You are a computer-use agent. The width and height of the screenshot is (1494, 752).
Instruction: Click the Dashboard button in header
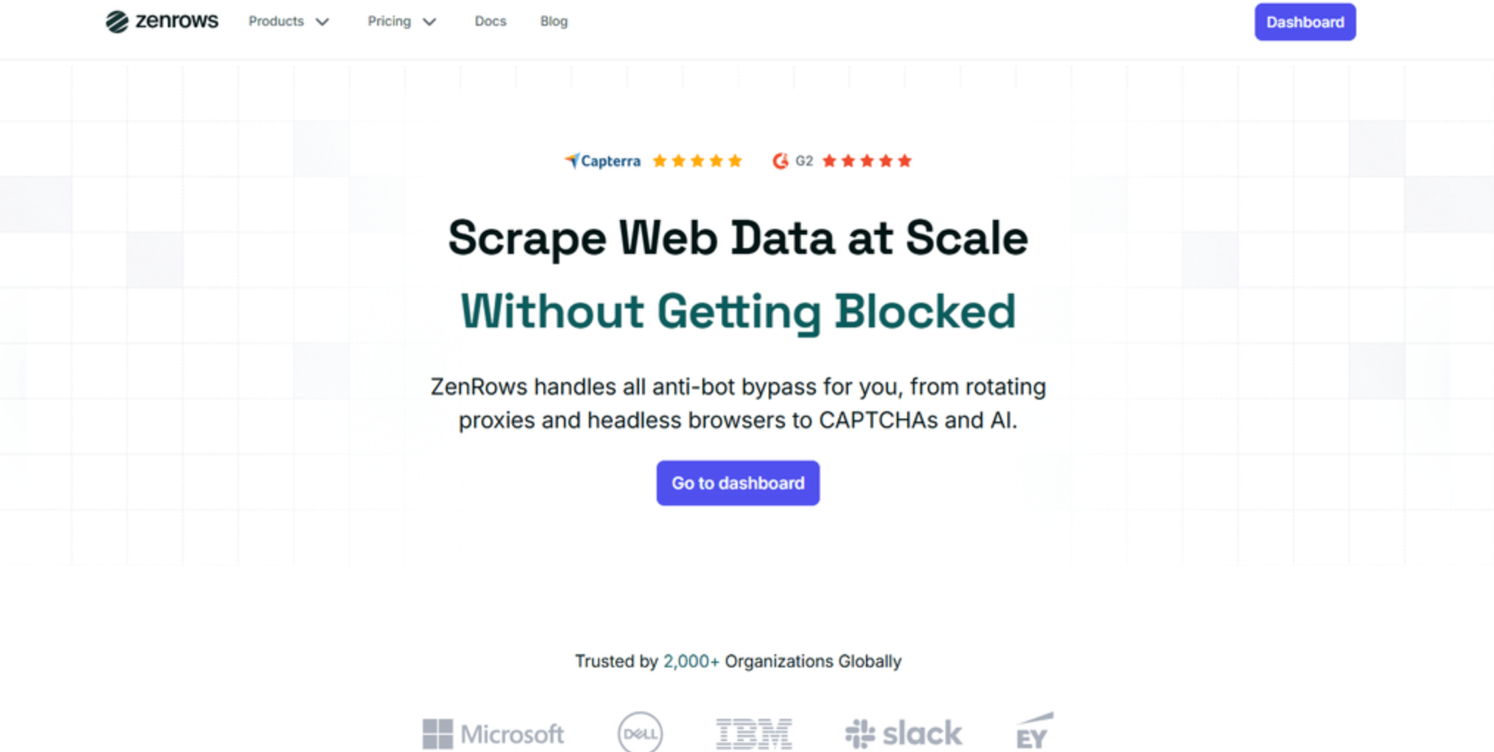point(1305,22)
